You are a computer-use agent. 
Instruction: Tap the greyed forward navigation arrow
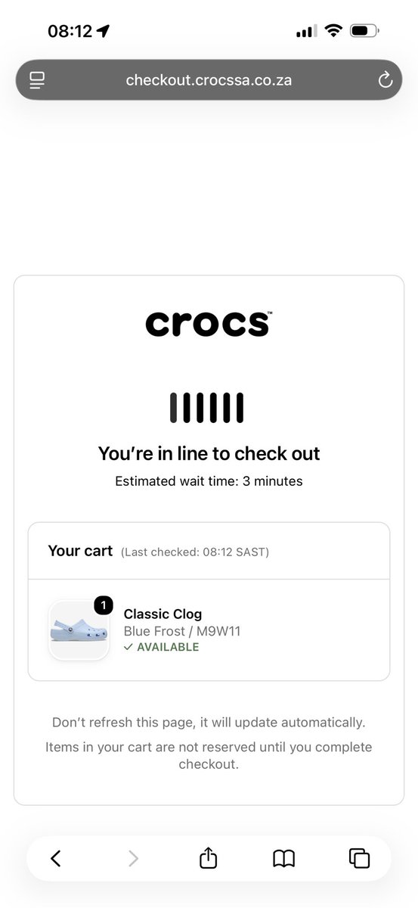[133, 857]
